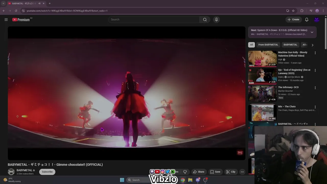Viewport: 327px width, 184px height.
Task: Open options for BABYMETAL ヘドバンギャ video
Action: pyautogui.click(x=315, y=124)
